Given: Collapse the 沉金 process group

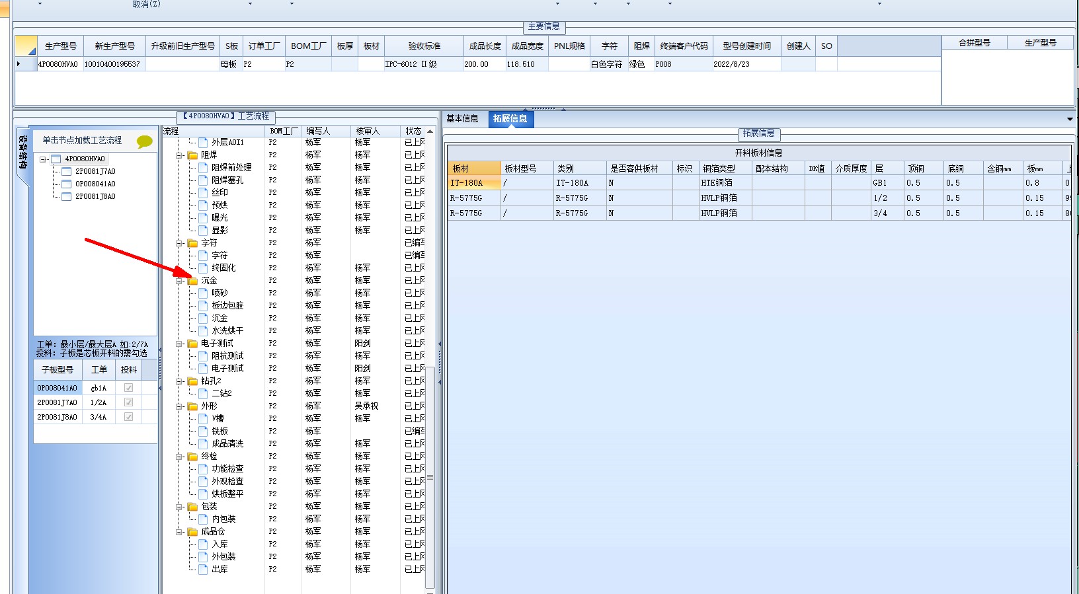Looking at the screenshot, I should click(x=179, y=281).
